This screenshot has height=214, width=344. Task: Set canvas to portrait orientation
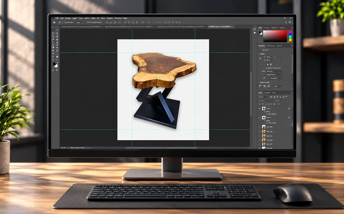(x=267, y=64)
